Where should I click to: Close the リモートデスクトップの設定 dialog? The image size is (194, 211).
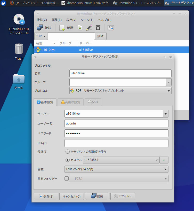click(x=171, y=57)
